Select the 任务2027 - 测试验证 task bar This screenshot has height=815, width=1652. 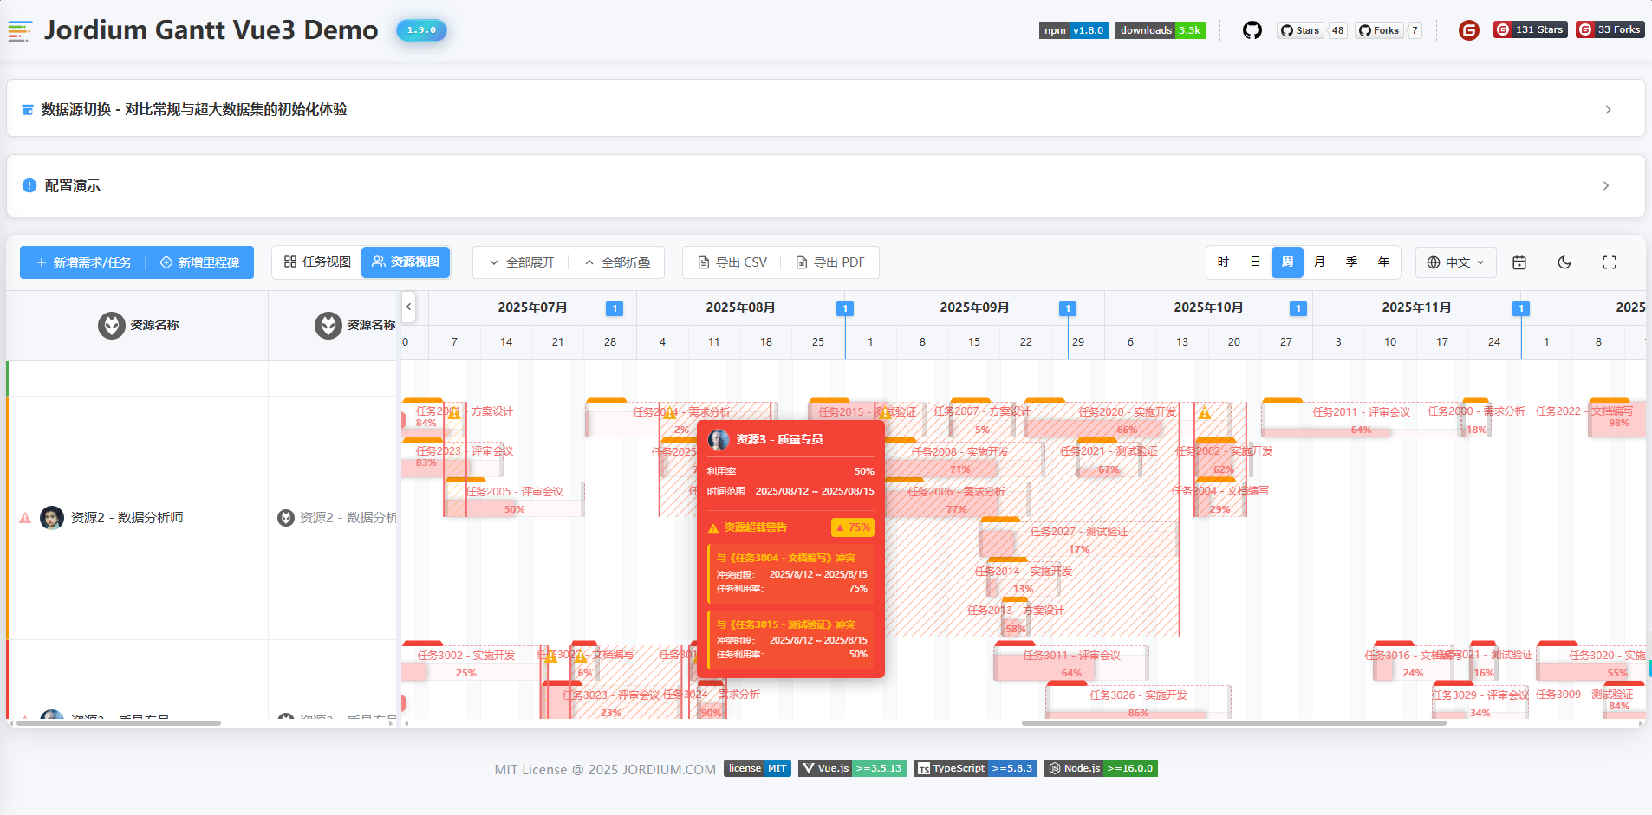[1078, 540]
